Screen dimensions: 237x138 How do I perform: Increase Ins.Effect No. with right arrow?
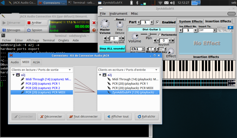coord(196,30)
